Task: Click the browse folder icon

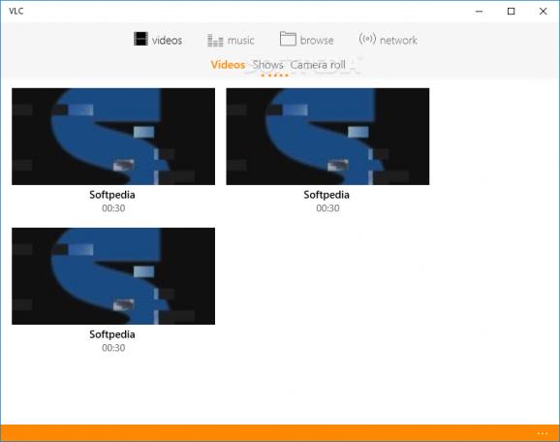Action: pos(288,39)
